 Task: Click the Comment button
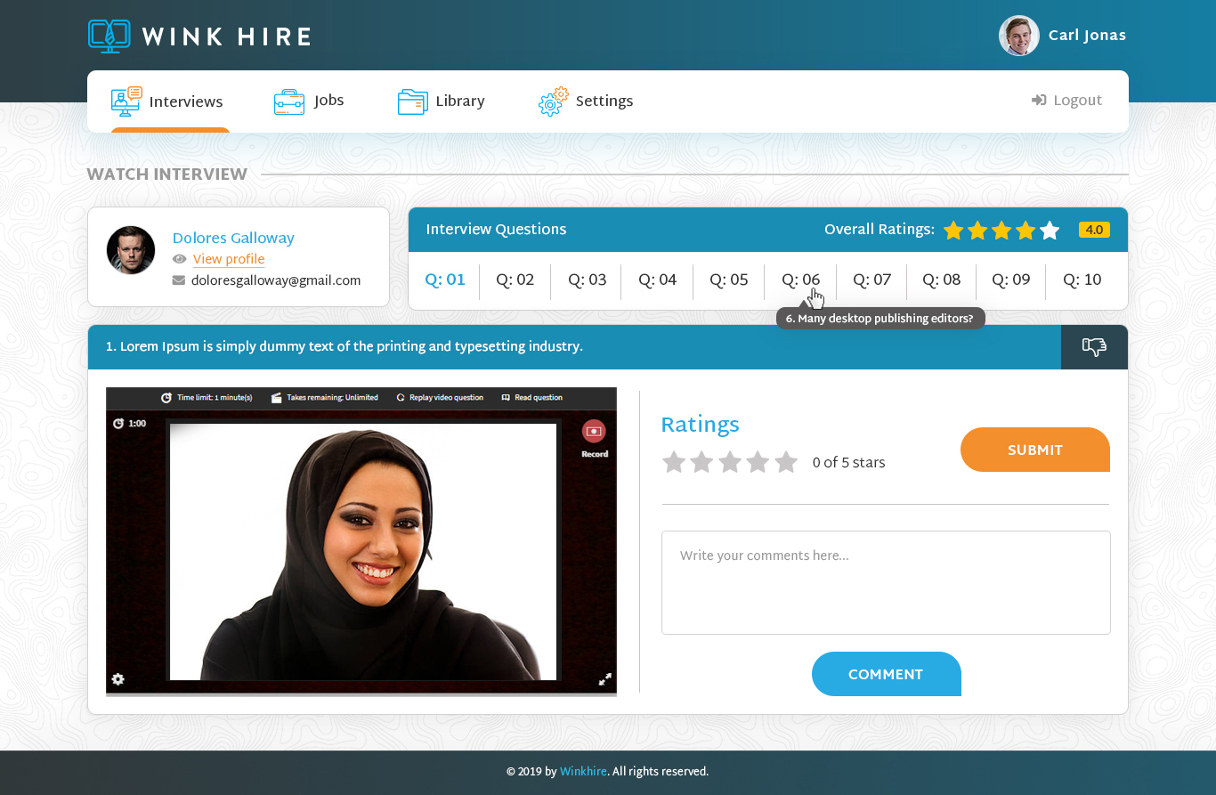tap(886, 675)
